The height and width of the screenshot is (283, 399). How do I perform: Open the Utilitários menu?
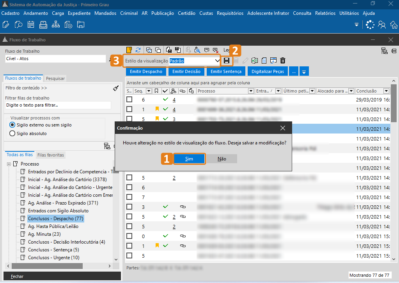349,13
